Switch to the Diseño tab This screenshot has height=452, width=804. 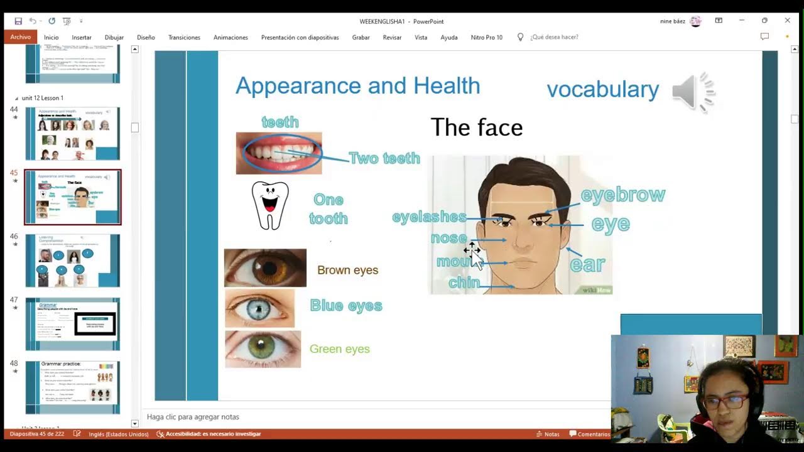[146, 38]
